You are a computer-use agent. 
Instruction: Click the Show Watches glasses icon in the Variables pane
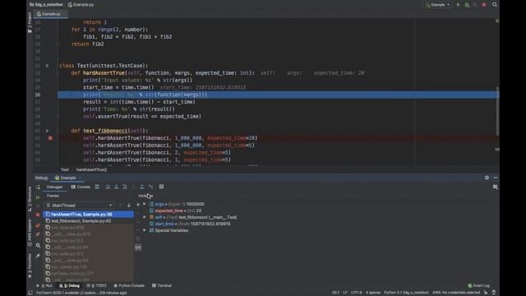click(138, 247)
